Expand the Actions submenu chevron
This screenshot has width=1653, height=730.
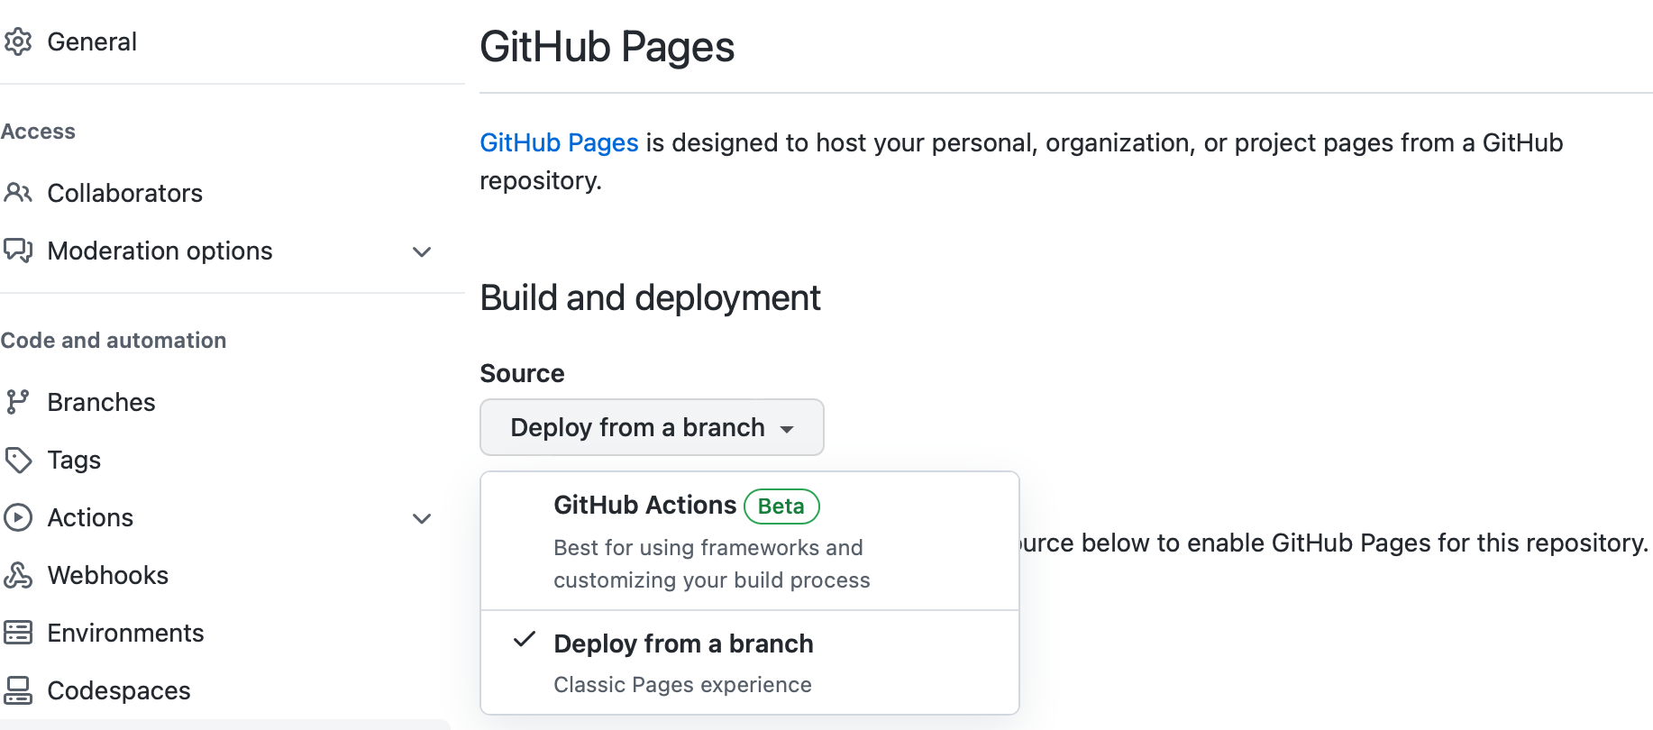tap(422, 518)
